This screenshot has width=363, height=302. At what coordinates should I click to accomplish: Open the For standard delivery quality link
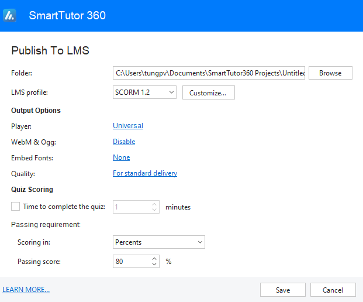pyautogui.click(x=145, y=173)
